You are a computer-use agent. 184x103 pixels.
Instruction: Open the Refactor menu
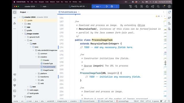52,2
